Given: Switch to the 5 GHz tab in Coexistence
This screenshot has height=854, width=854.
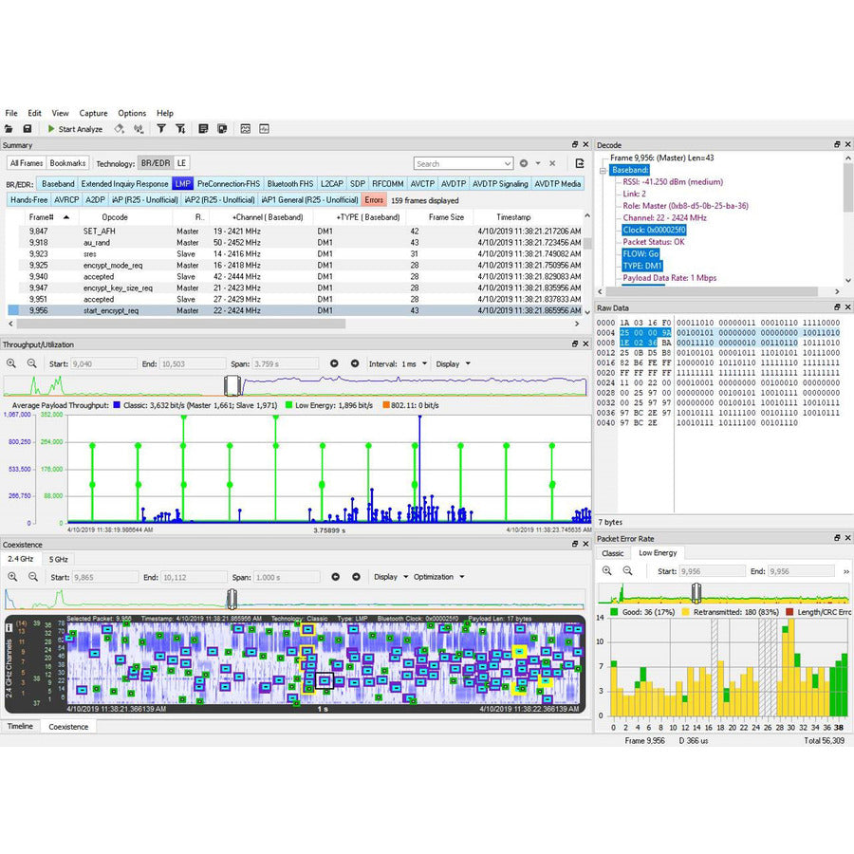Looking at the screenshot, I should (56, 561).
